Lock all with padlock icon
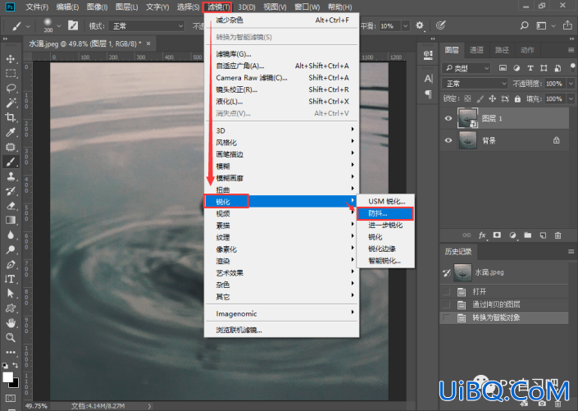Image resolution: width=578 pixels, height=411 pixels. pos(517,99)
